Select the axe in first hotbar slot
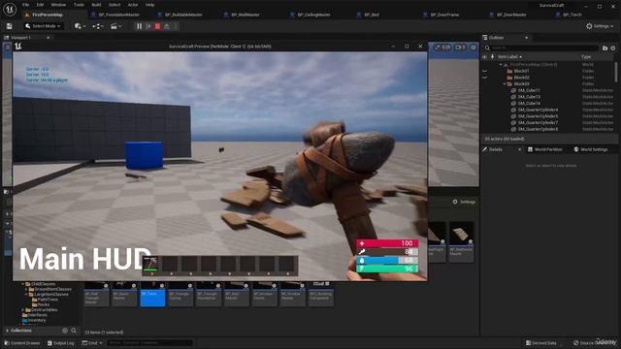The width and height of the screenshot is (621, 349). pyautogui.click(x=150, y=265)
